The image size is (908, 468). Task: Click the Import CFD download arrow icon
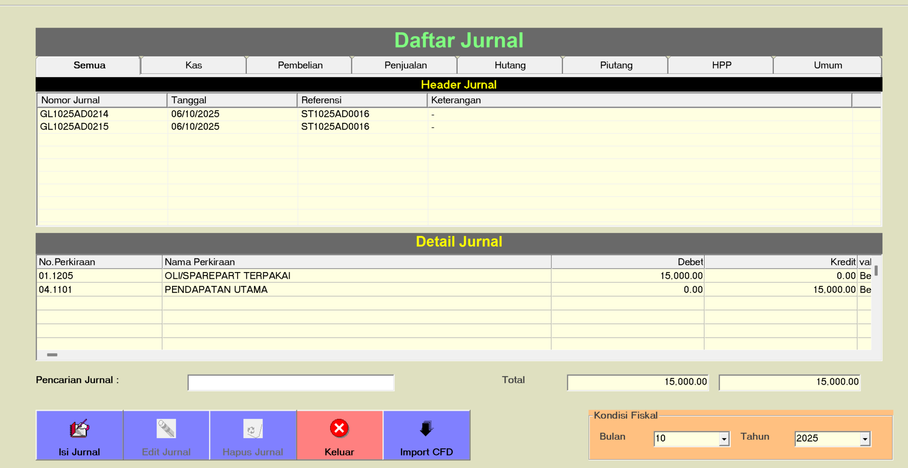pos(426,429)
